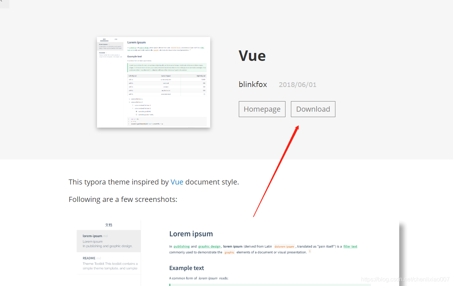Click the Vue theme preview thumbnail
453x286 pixels.
[153, 82]
